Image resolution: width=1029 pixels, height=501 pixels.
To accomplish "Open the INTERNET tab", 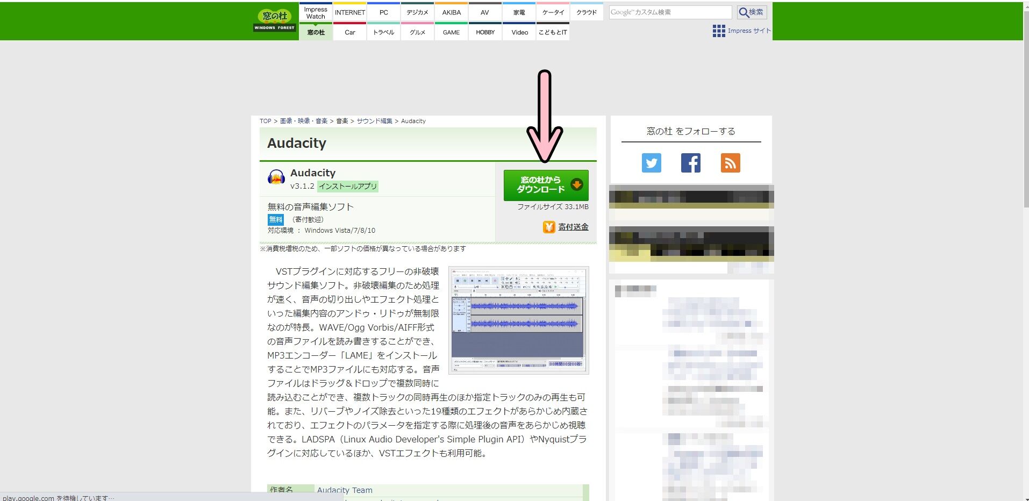I will [349, 13].
